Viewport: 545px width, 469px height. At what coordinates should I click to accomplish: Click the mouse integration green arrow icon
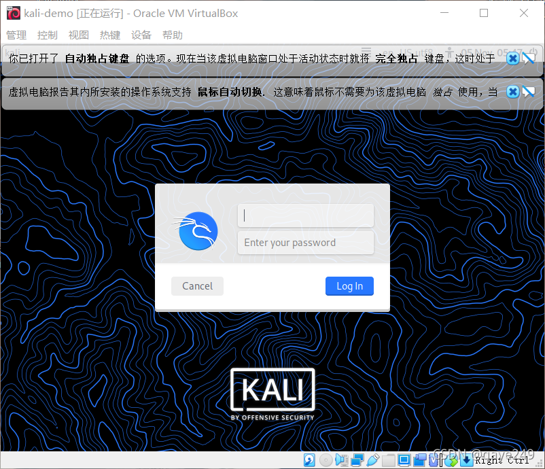point(451,460)
